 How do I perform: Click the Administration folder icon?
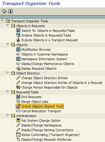(13, 116)
